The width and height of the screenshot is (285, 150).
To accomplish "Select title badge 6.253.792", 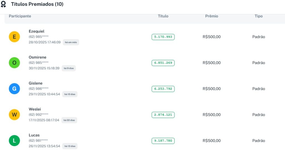I will [163, 89].
